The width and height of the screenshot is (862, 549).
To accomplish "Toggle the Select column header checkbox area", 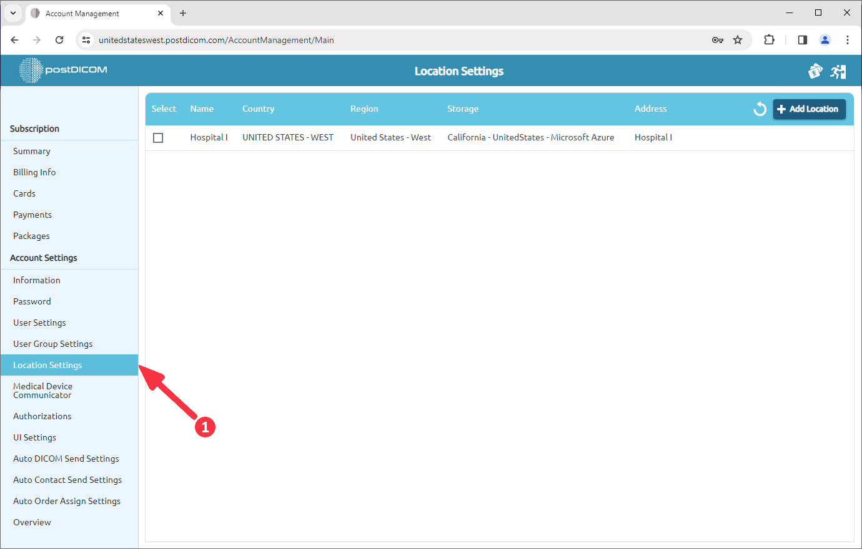I will tap(164, 109).
